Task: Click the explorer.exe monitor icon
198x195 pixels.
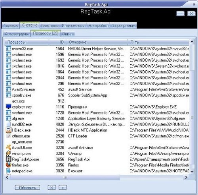Action: coord(8,107)
